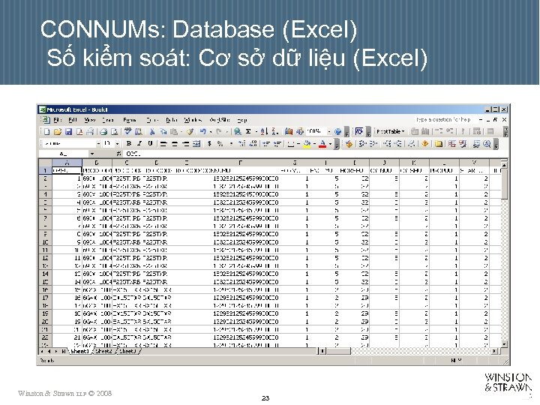Viewport: 540px width, 405px height.
Task: Toggle Align Right
Action: (x=186, y=144)
